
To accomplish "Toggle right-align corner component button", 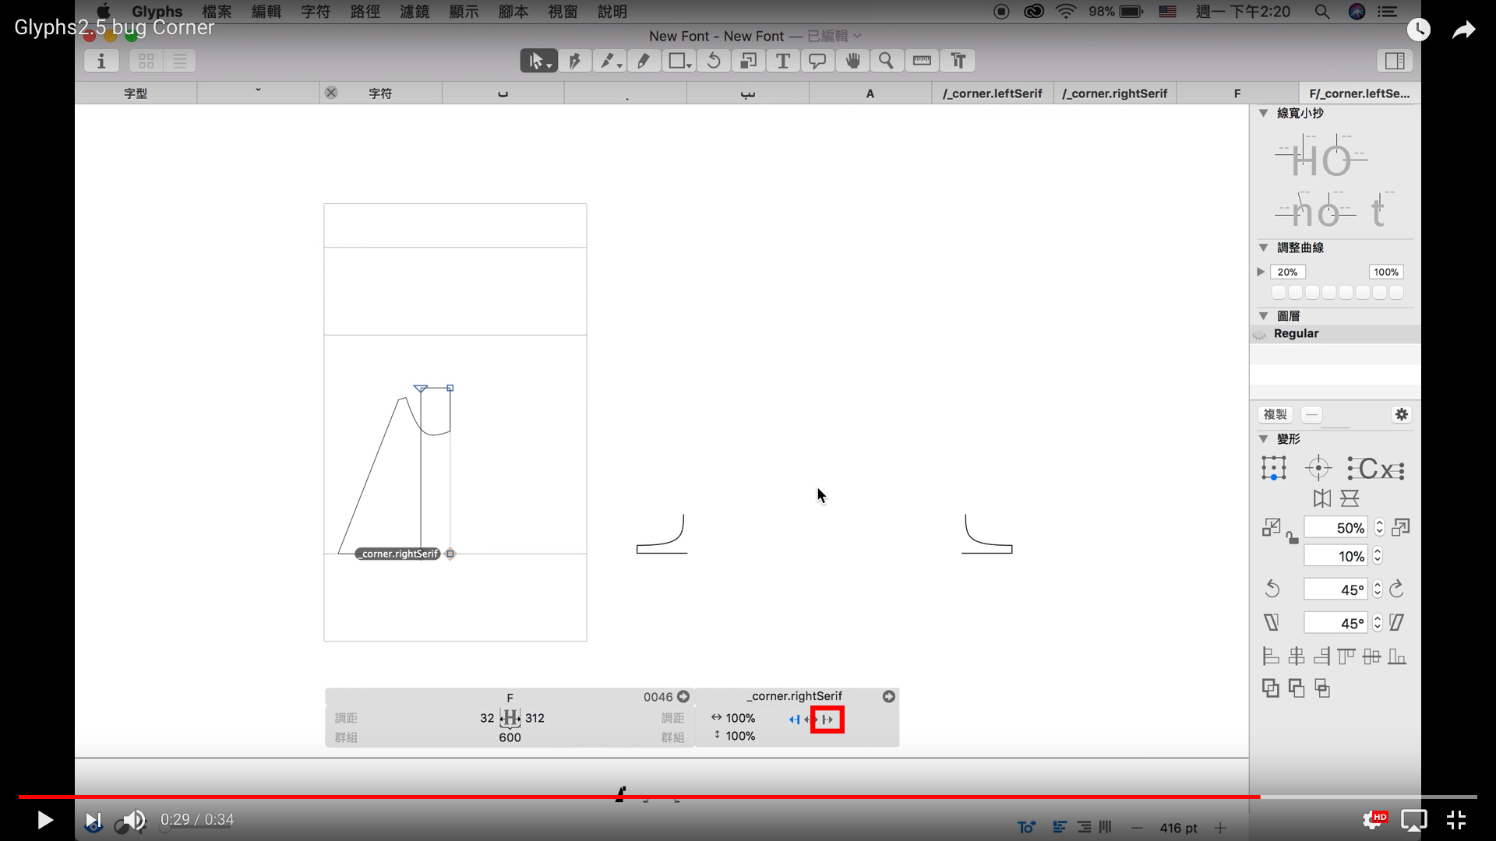I will click(x=827, y=720).
